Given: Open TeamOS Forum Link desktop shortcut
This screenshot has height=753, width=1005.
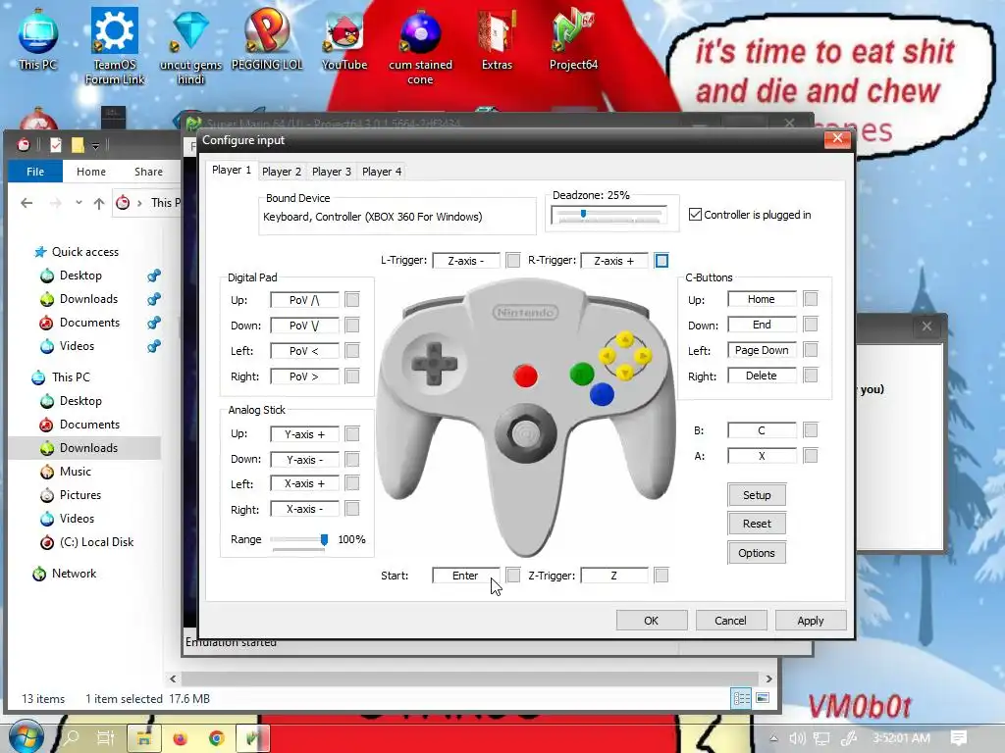Looking at the screenshot, I should click(114, 46).
